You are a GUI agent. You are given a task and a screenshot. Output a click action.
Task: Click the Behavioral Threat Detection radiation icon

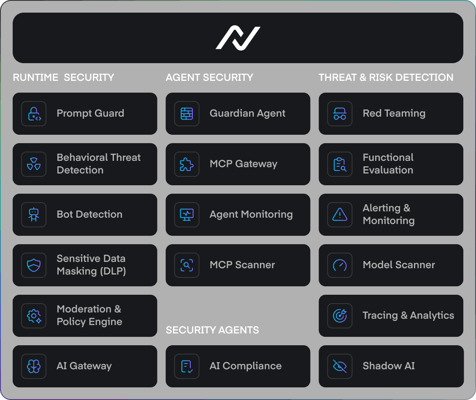point(34,164)
